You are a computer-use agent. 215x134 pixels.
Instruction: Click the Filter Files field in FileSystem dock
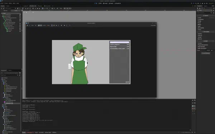9,75
